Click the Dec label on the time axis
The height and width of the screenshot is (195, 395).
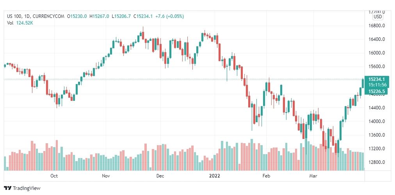pos(160,176)
